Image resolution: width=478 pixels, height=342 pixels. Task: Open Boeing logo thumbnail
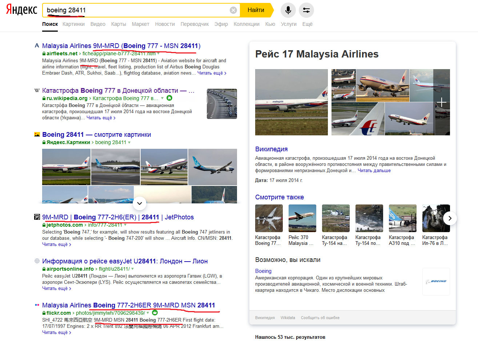click(436, 281)
